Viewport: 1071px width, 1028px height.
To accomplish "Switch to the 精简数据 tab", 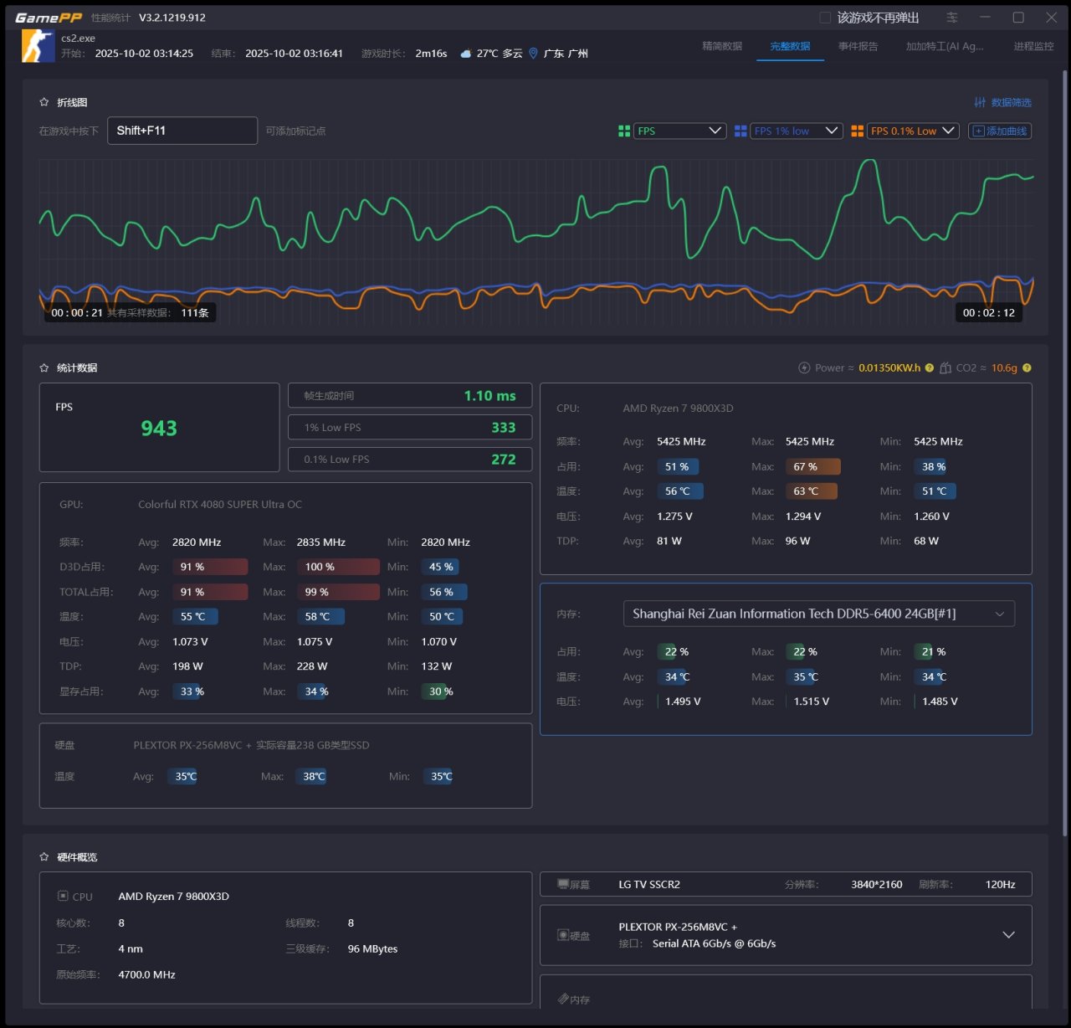I will (x=722, y=46).
